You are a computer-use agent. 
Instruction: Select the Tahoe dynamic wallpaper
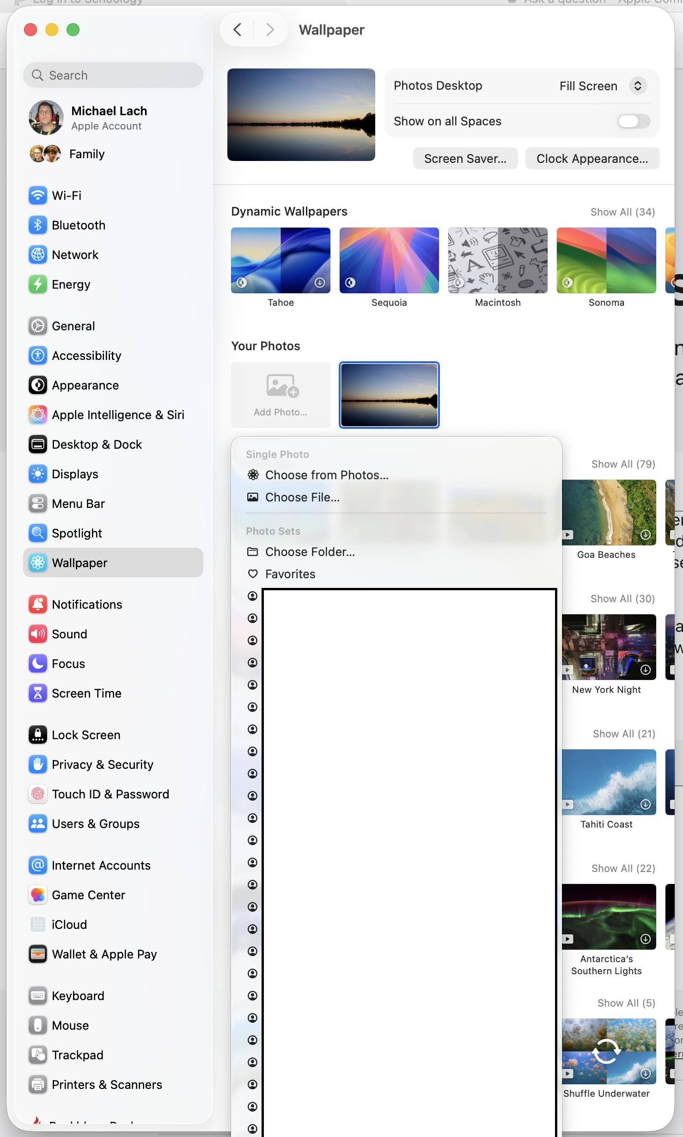(281, 260)
